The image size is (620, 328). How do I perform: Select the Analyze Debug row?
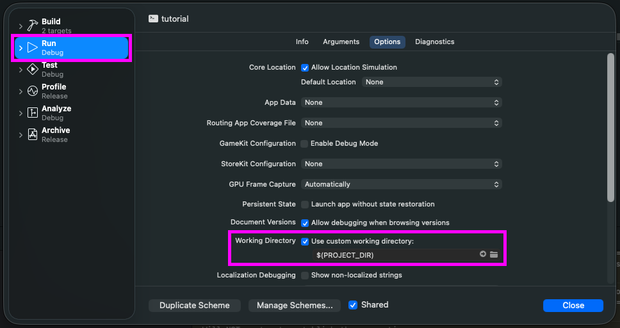(72, 113)
